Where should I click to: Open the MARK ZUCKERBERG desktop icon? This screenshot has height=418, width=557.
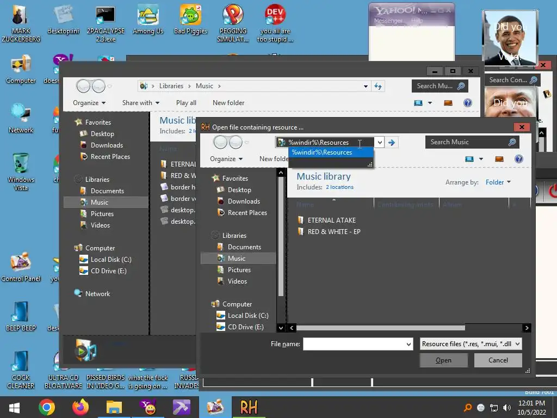pos(21,23)
